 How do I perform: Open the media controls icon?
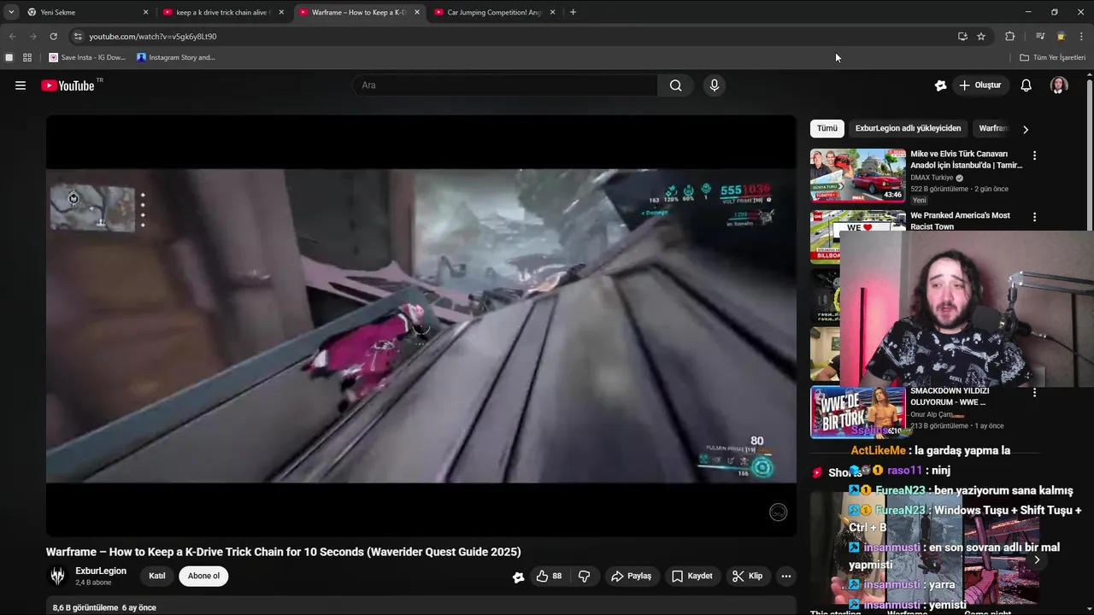coord(1040,37)
